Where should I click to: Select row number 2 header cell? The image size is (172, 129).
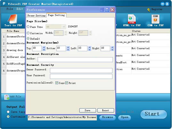pos(4,44)
